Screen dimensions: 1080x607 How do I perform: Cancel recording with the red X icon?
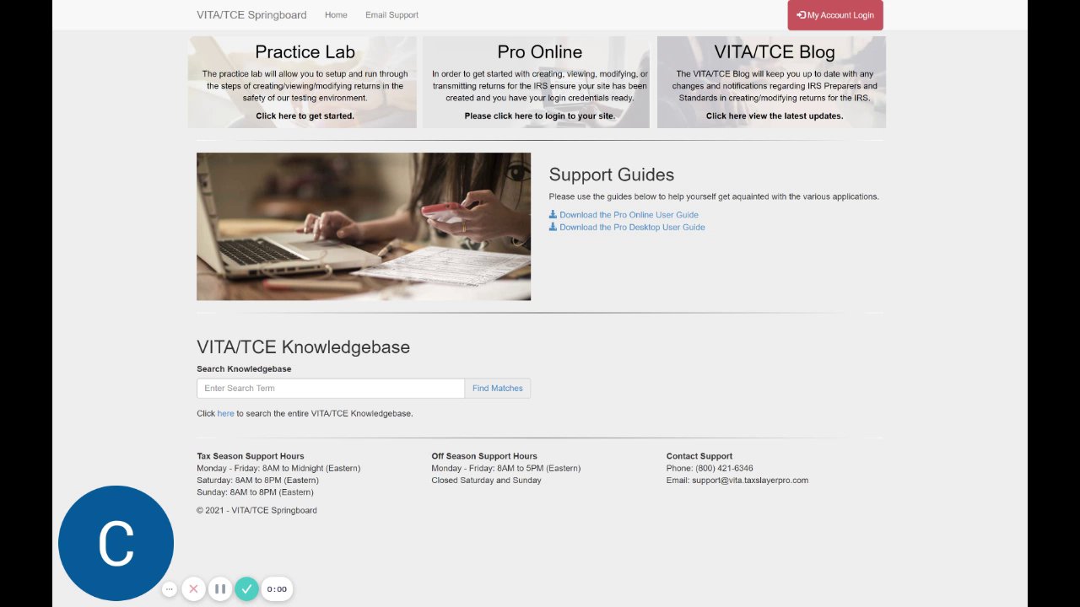[193, 589]
